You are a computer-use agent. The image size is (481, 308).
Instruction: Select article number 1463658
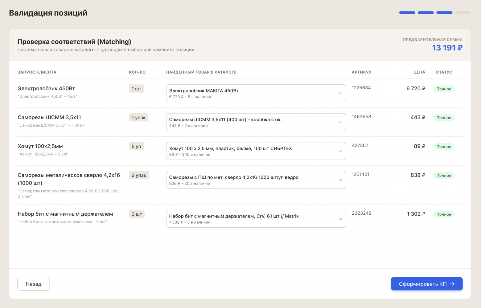pos(361,117)
